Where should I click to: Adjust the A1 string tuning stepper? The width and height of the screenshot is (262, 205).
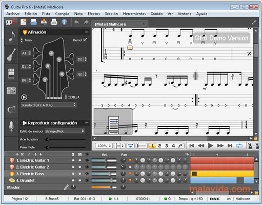point(30,53)
